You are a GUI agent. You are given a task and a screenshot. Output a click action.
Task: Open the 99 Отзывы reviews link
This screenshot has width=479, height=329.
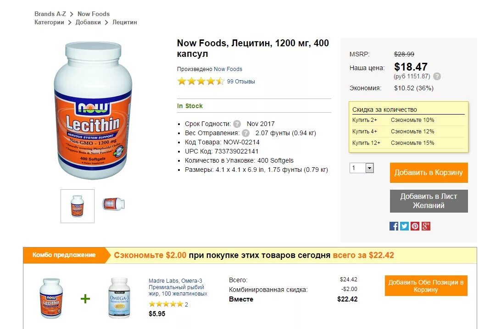tap(241, 82)
